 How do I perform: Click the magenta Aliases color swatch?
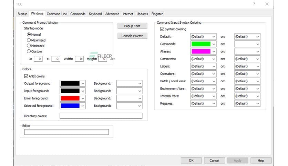click(x=201, y=51)
